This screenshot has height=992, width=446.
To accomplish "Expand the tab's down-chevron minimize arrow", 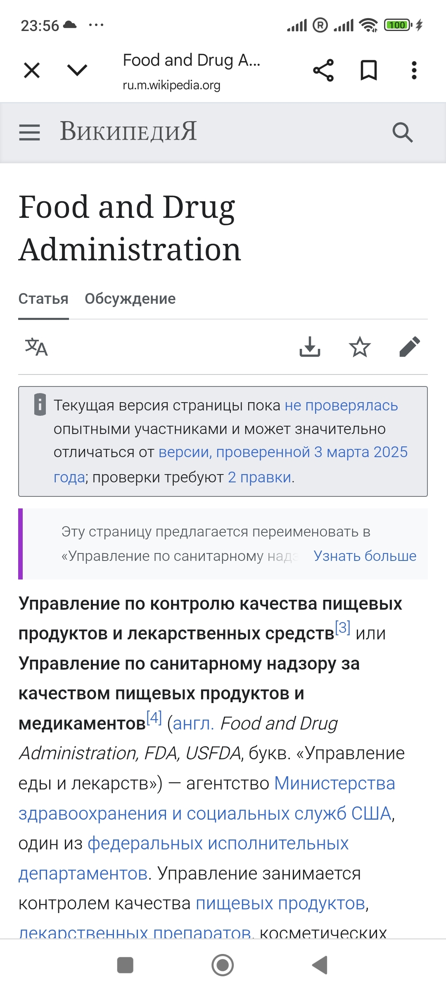I will pyautogui.click(x=77, y=70).
